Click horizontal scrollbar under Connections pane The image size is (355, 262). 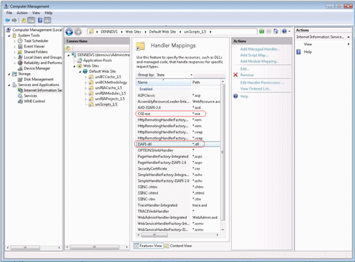tap(94, 247)
